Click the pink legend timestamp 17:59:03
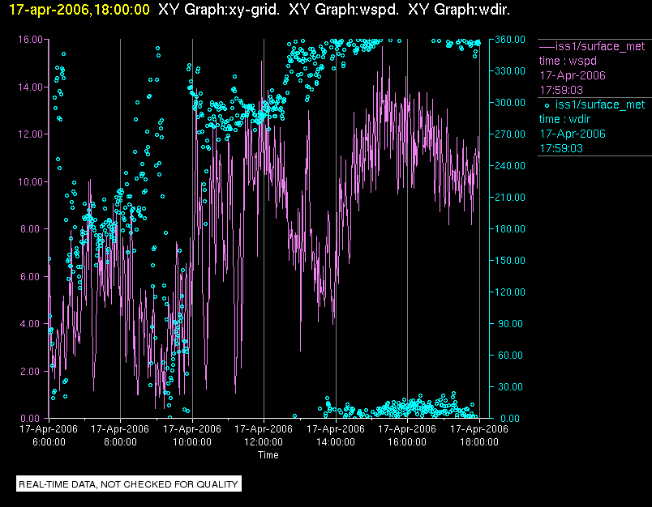 click(561, 90)
